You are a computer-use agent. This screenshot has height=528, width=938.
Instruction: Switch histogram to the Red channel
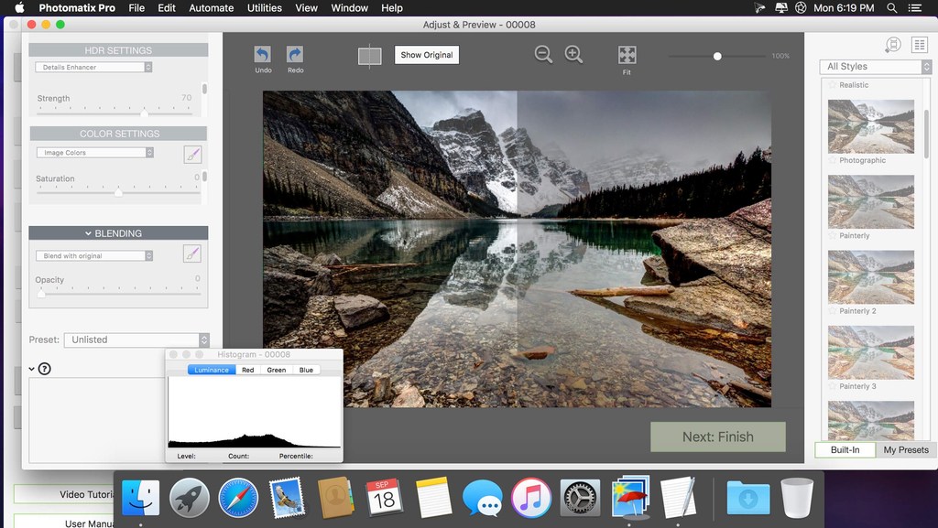coord(247,370)
